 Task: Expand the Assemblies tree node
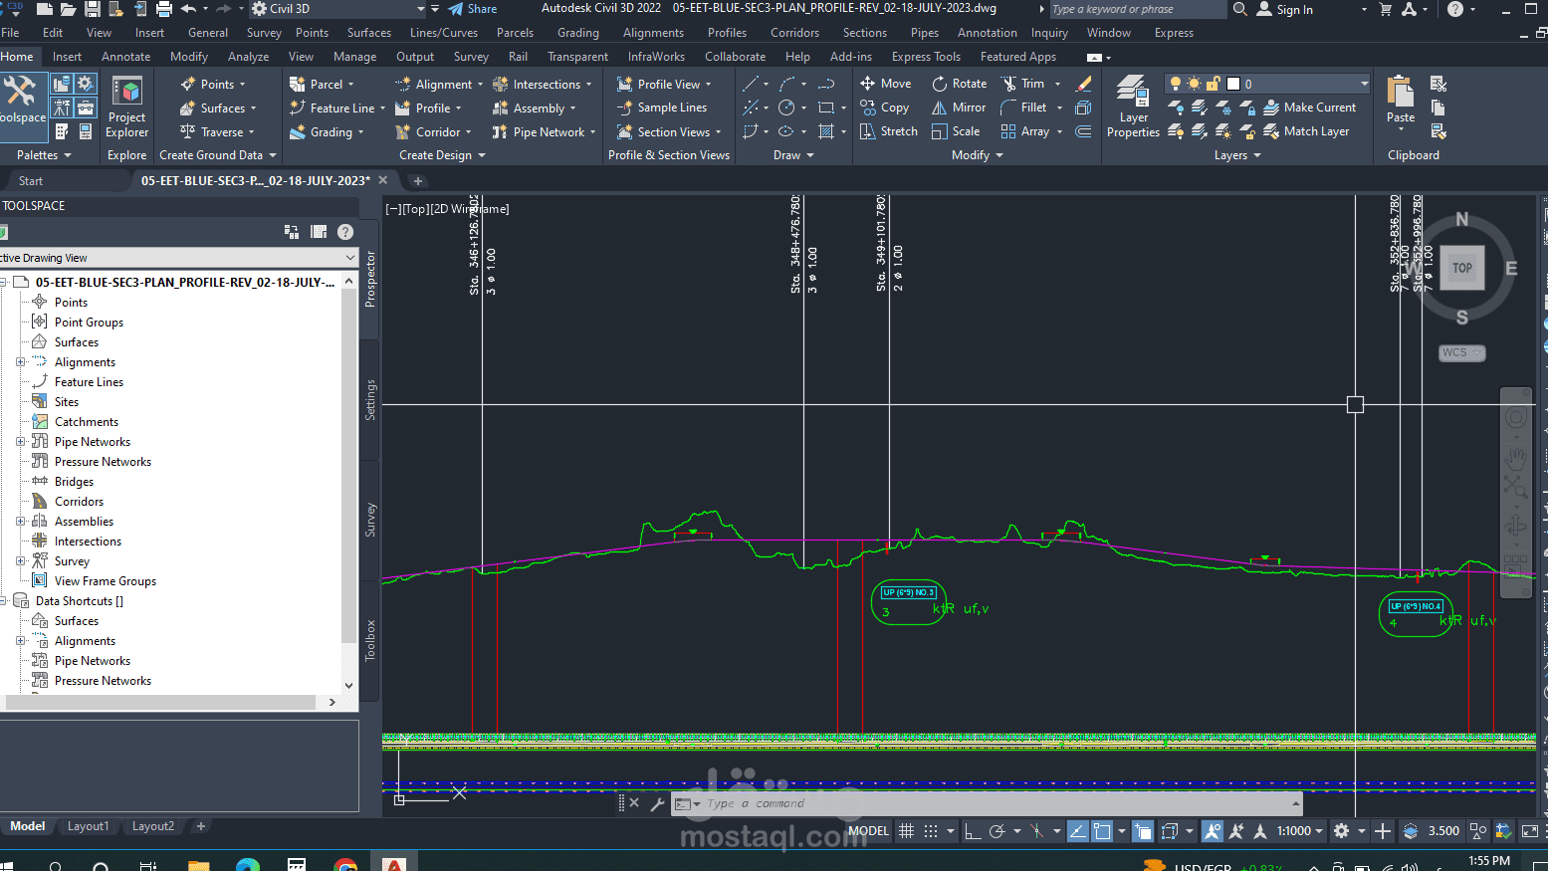[20, 522]
